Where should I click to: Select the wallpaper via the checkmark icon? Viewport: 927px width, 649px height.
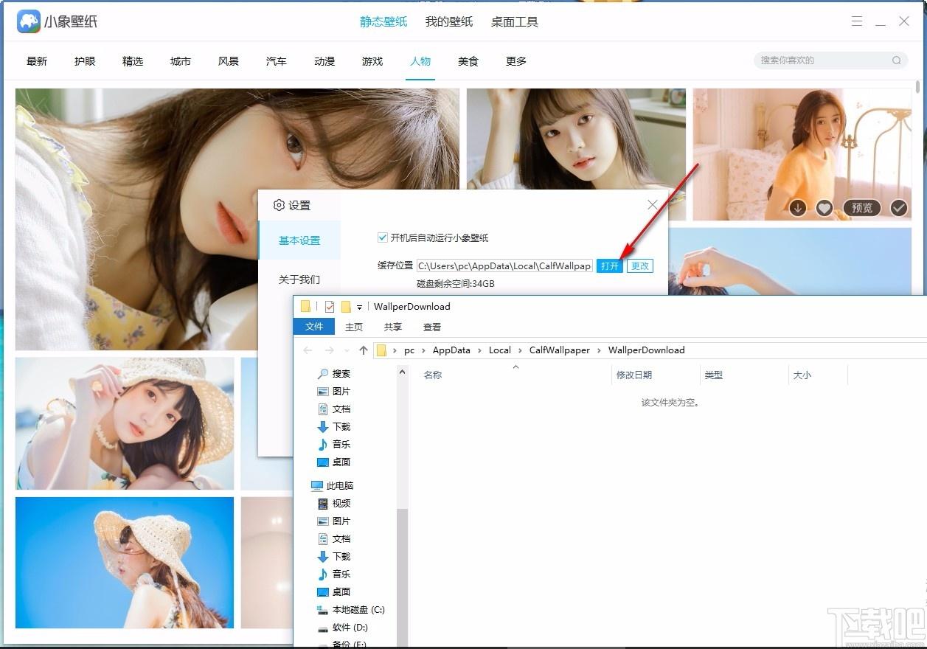pos(898,208)
